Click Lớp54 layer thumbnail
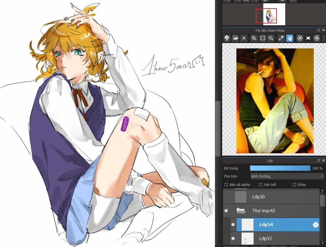The height and width of the screenshot is (247, 326). [x=247, y=224]
